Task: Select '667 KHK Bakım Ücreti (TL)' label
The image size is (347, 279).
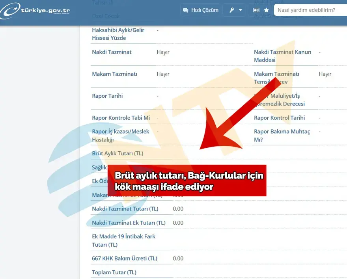Action: [x=124, y=259]
